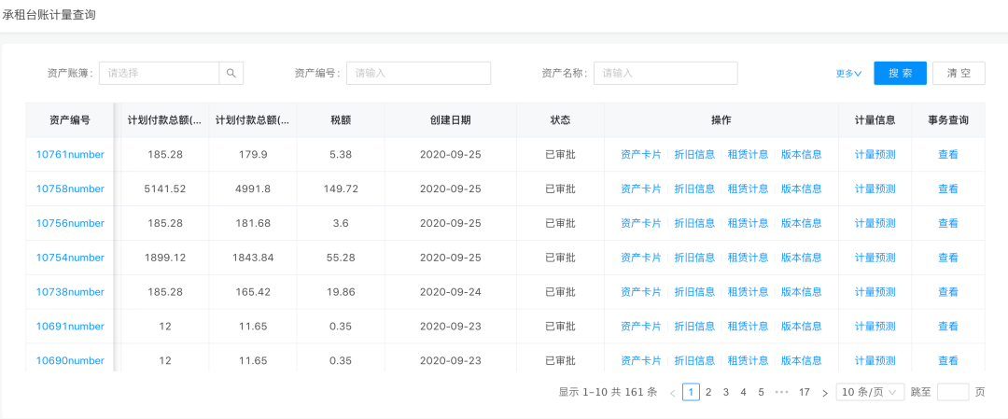
Task: Go to previous page using left arrow
Action: coord(672,393)
